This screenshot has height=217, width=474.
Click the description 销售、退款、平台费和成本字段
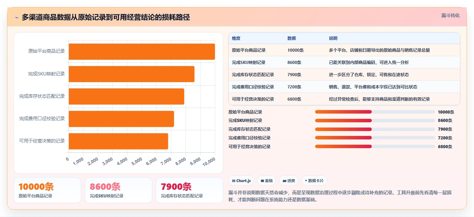pos(373,87)
